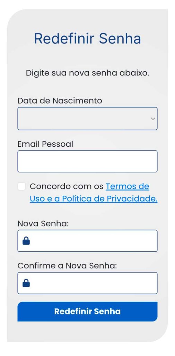Expand the Data de Nascimento chevron arrow
This screenshot has width=175, height=356.
pyautogui.click(x=153, y=119)
